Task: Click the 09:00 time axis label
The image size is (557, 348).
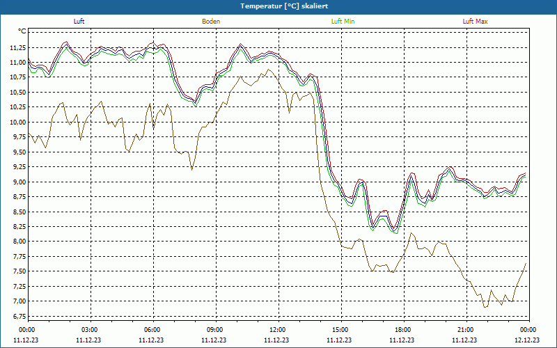Action: [x=216, y=330]
